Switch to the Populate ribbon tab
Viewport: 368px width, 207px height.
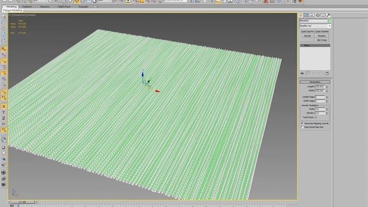coord(83,6)
